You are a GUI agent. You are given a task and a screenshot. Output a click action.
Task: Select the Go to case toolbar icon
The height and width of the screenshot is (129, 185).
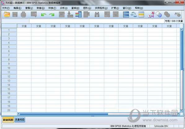[62, 14]
